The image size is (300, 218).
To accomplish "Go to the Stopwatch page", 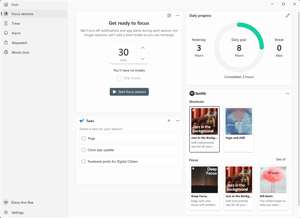I will point(19,43).
